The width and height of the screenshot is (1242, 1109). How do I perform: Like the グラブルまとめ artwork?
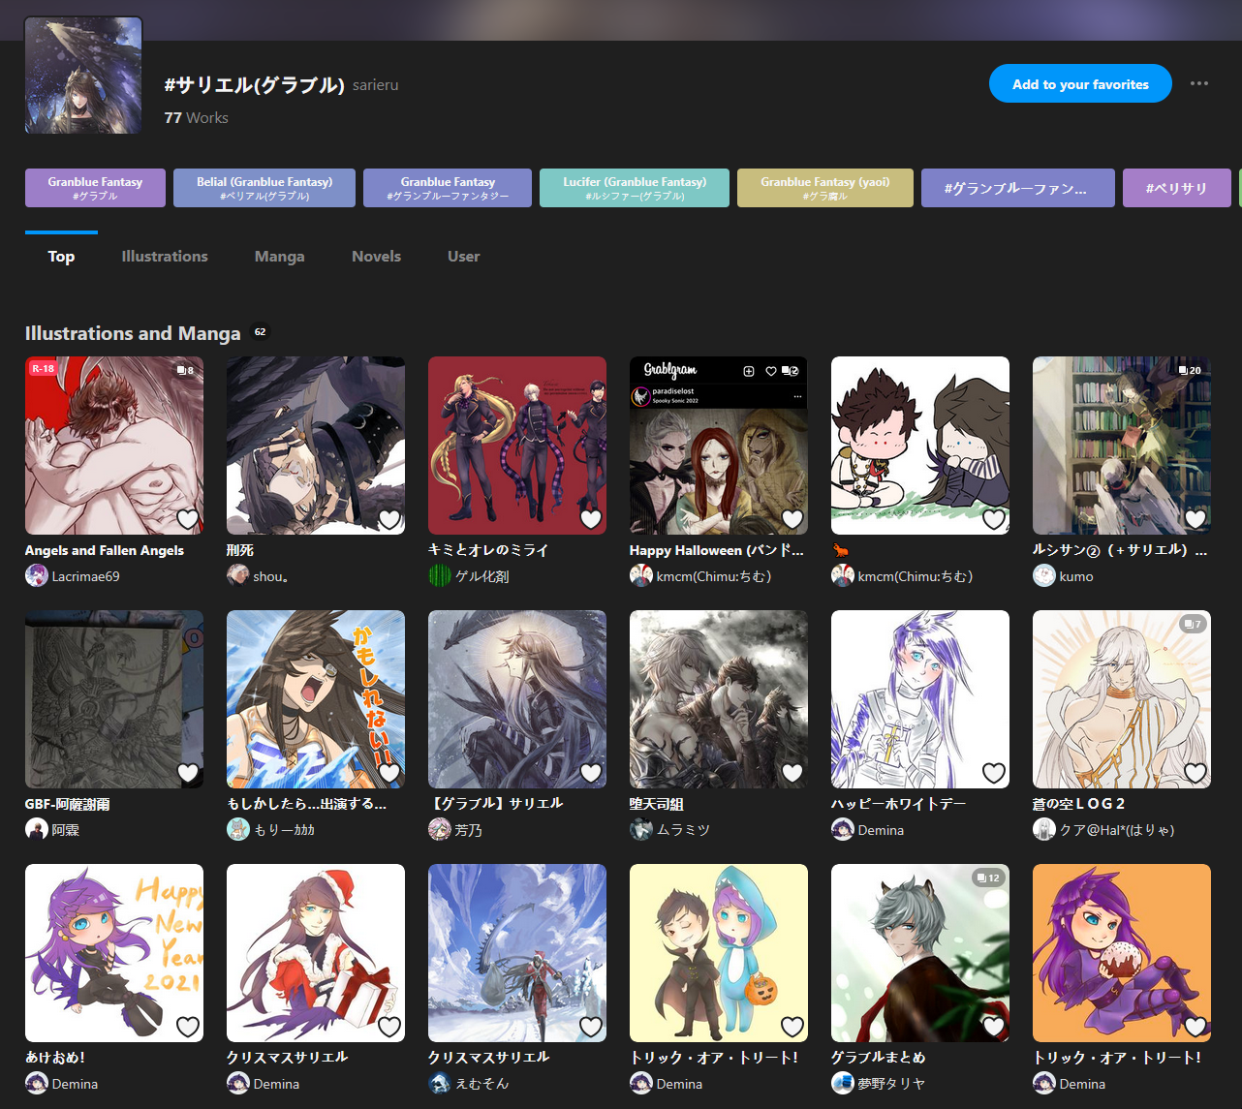[994, 1027]
